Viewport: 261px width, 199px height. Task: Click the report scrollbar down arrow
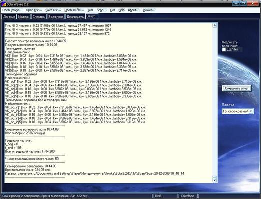[215, 180]
